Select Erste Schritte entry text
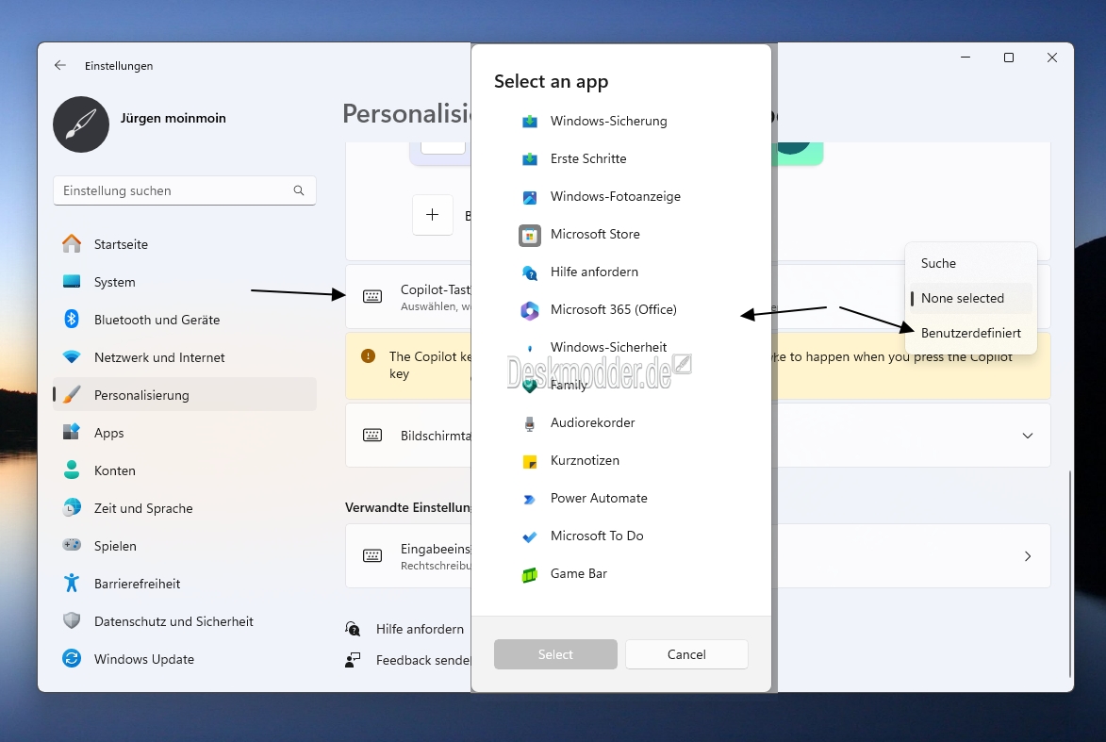The width and height of the screenshot is (1106, 742). 588,158
